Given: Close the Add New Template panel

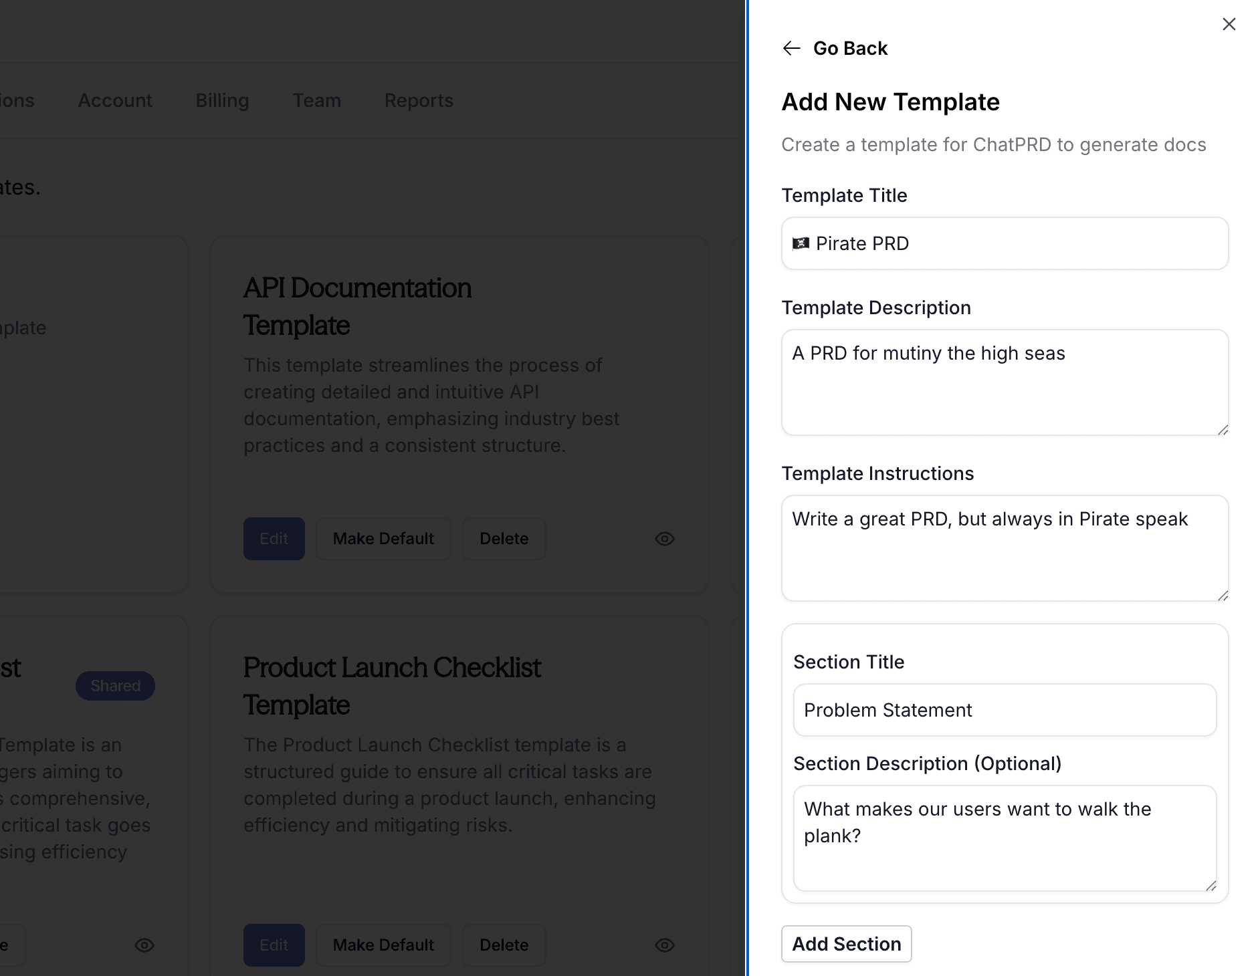Looking at the screenshot, I should pyautogui.click(x=1229, y=24).
